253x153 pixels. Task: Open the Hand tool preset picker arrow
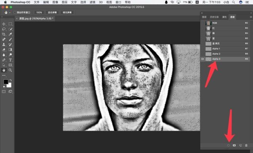9,13
